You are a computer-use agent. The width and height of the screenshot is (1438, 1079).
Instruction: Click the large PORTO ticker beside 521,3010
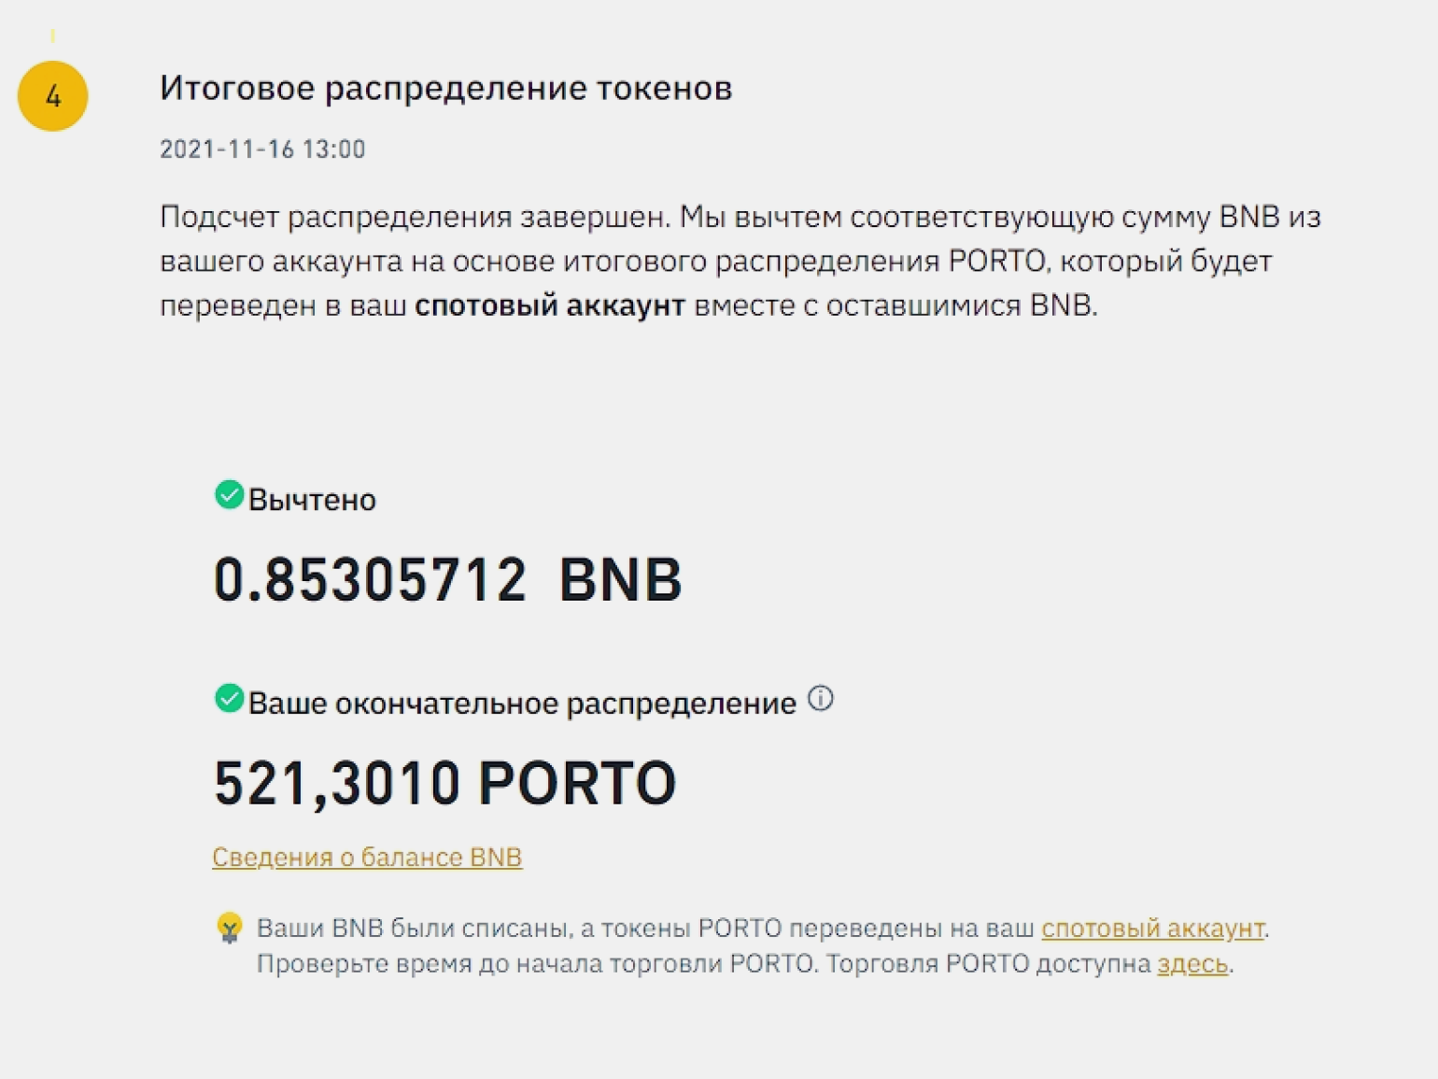pos(577,783)
